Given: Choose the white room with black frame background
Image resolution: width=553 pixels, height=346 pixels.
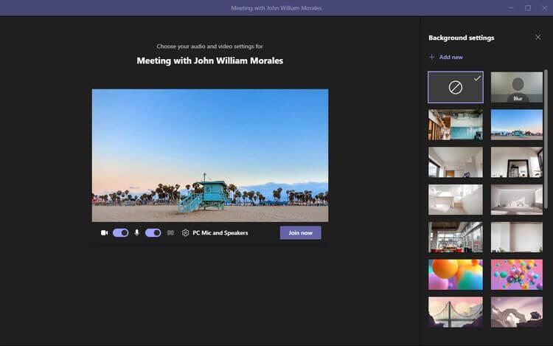Looking at the screenshot, I should (x=517, y=162).
